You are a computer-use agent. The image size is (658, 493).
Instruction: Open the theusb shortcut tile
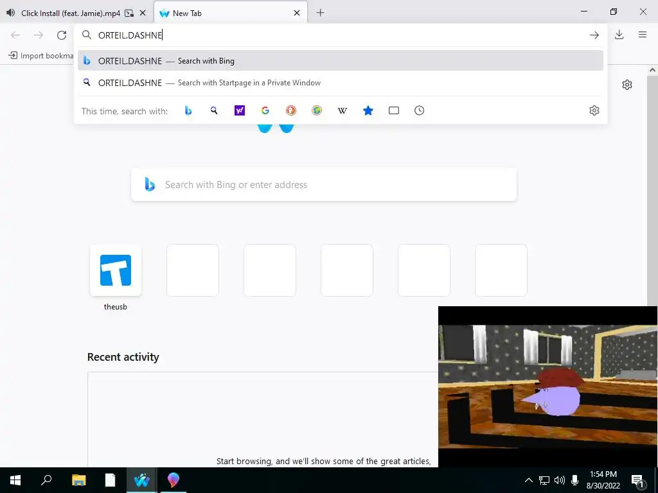(x=116, y=270)
